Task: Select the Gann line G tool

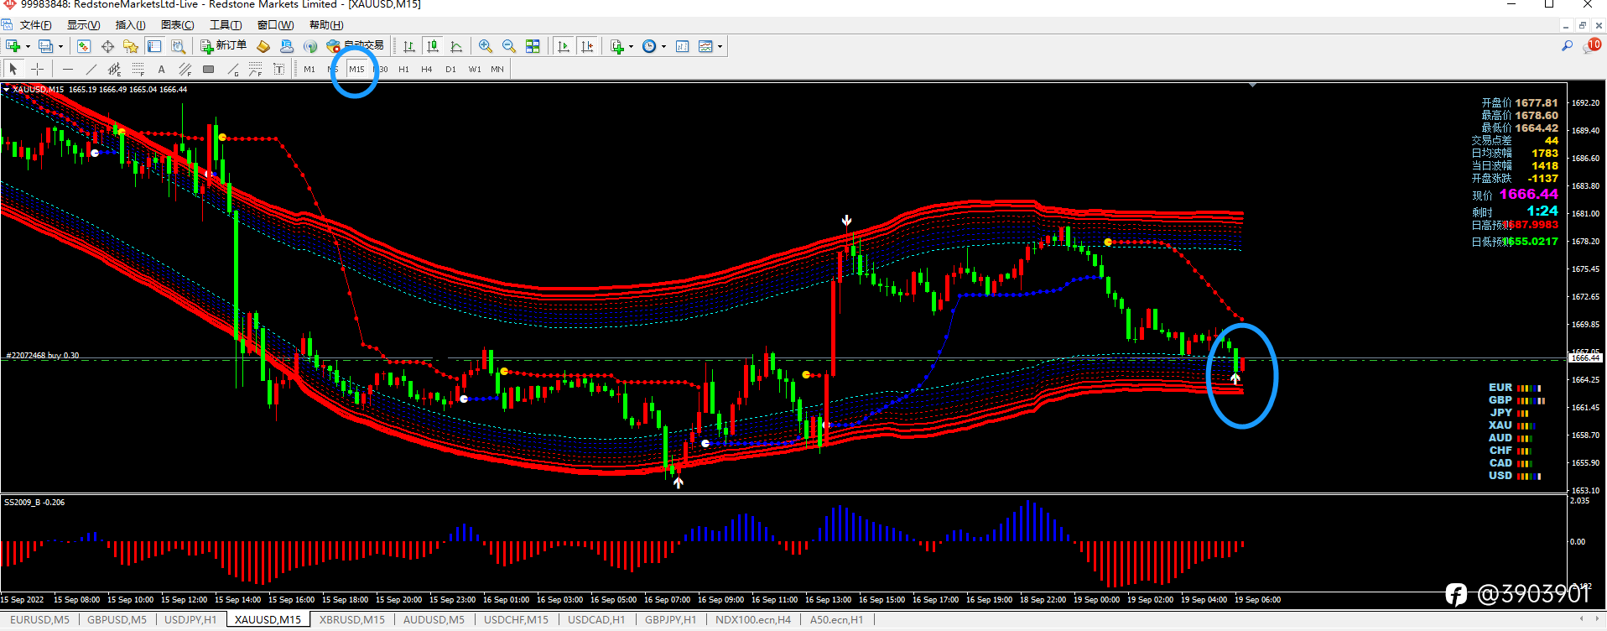Action: click(232, 69)
